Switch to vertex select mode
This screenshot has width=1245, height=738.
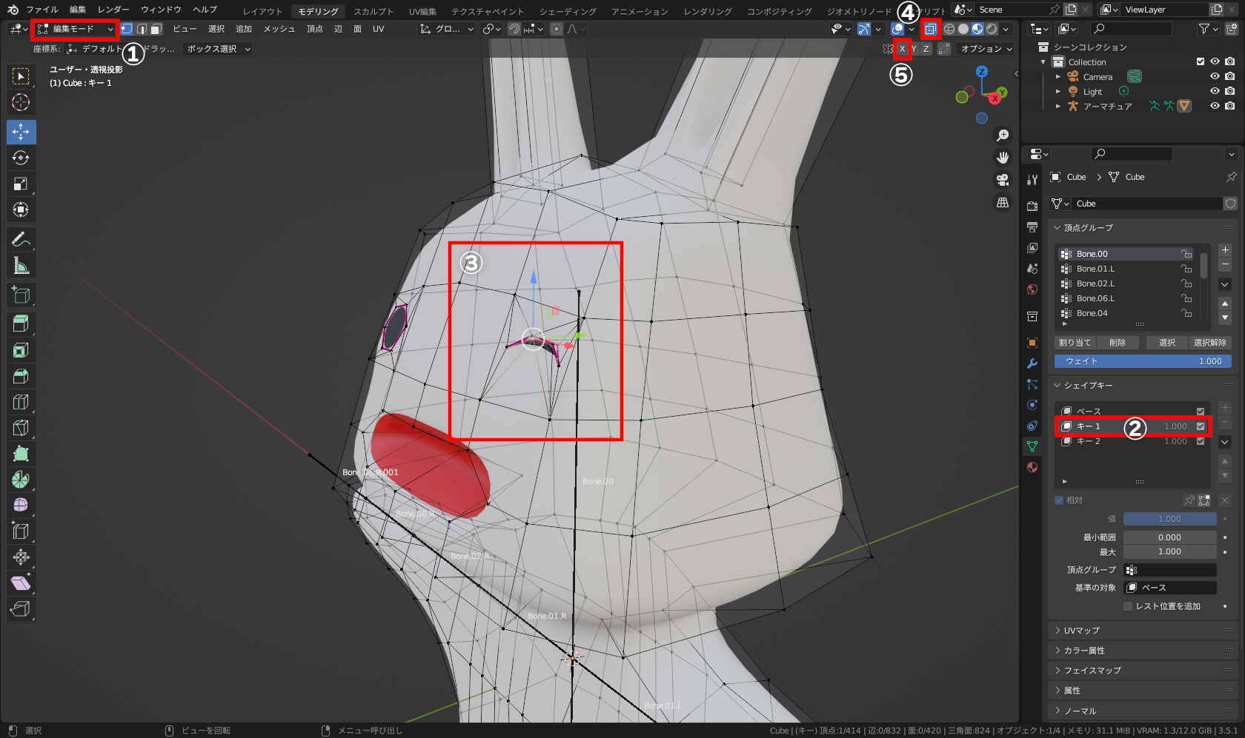click(127, 29)
